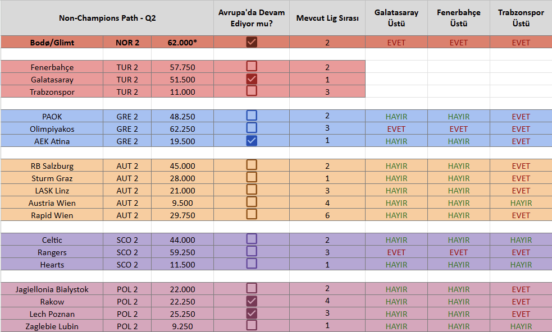
Task: Uncheck the AEK Atina checkbox
Action: (252, 140)
